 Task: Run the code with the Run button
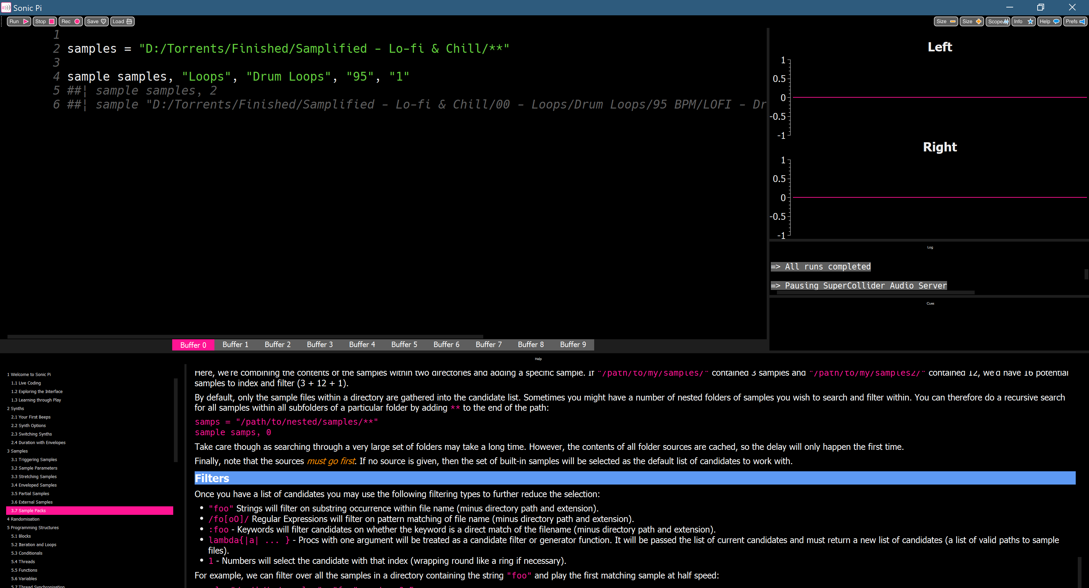(19, 21)
